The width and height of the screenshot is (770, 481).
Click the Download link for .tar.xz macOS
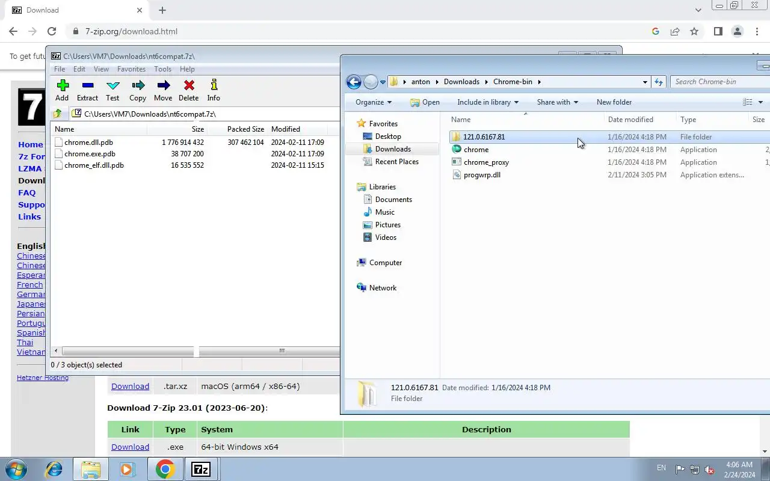tap(130, 387)
